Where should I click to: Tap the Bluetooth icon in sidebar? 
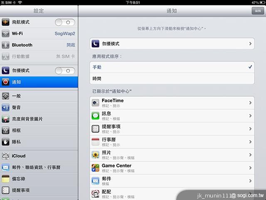(x=5, y=45)
